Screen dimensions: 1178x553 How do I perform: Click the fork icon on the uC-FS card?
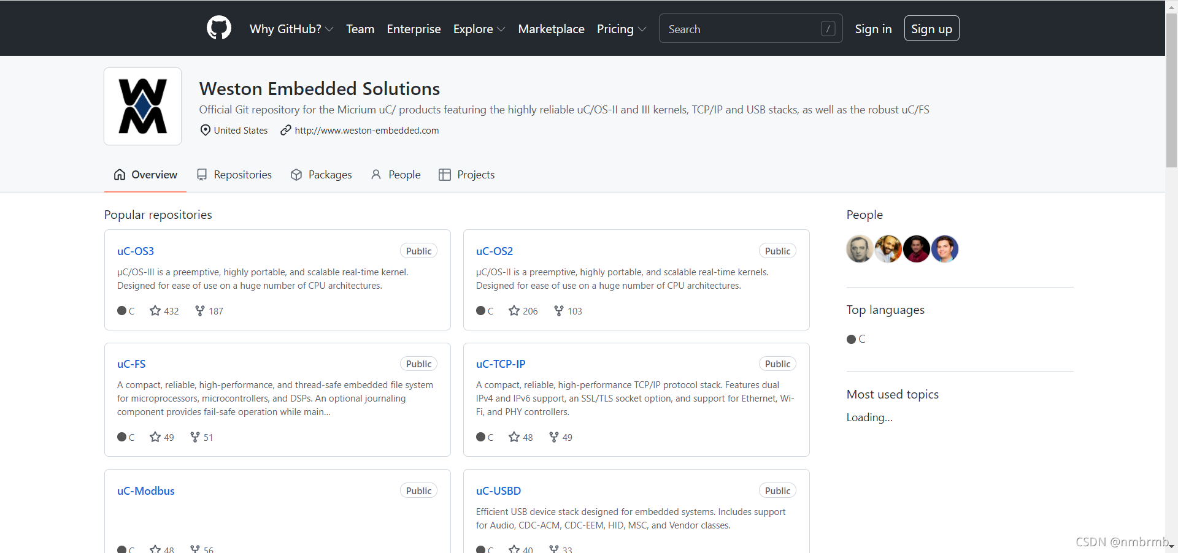(195, 437)
